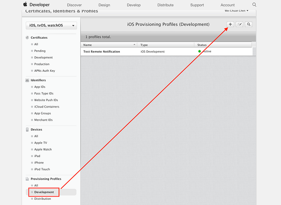Select iPad devices

coord(37,156)
